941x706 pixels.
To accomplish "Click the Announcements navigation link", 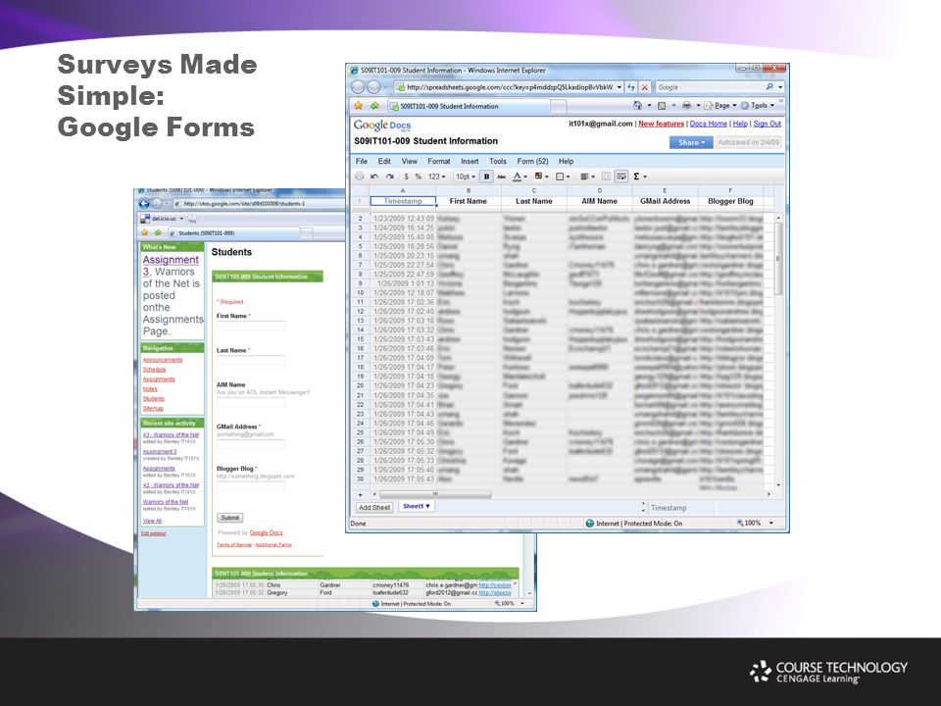I will [x=163, y=360].
